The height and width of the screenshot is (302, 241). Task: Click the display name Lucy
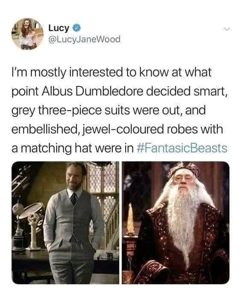[59, 28]
